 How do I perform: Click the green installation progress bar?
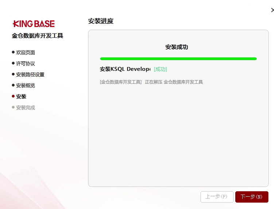point(178,59)
